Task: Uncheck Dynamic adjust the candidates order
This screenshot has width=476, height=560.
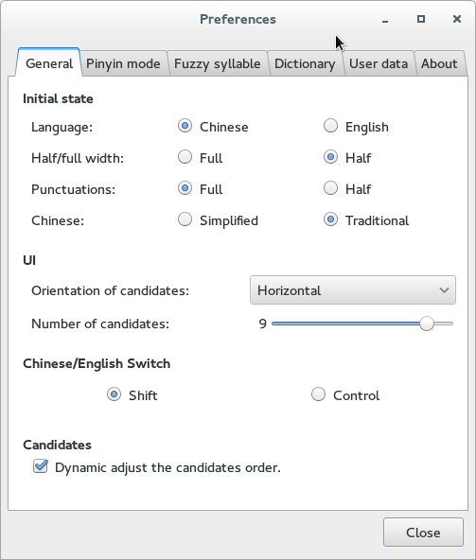Action: click(41, 466)
